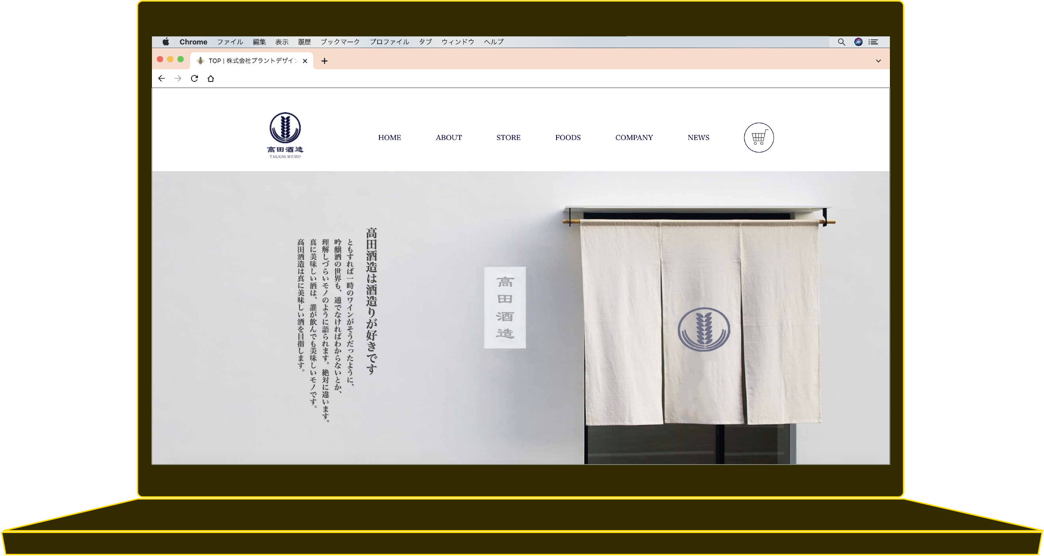Open the ブックマーク menu
This screenshot has width=1044, height=556.
pyautogui.click(x=340, y=42)
